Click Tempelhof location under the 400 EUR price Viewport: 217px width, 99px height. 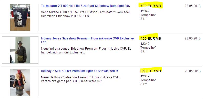pyautogui.click(x=148, y=48)
